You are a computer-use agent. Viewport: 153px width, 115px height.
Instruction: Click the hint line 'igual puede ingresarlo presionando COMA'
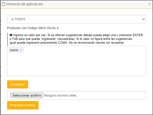coord(41,43)
